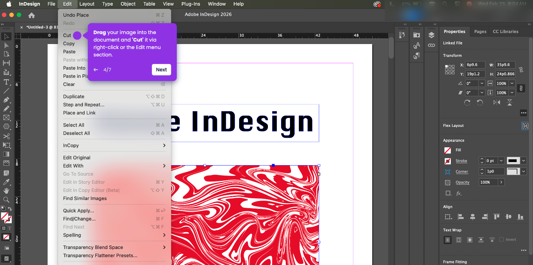
Task: Select No text wrap option
Action: (x=448, y=240)
